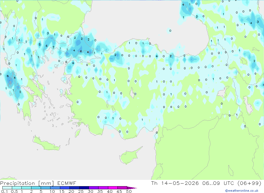Click the 'Precipitation' title word
This screenshot has width=264, height=193.
coord(17,183)
